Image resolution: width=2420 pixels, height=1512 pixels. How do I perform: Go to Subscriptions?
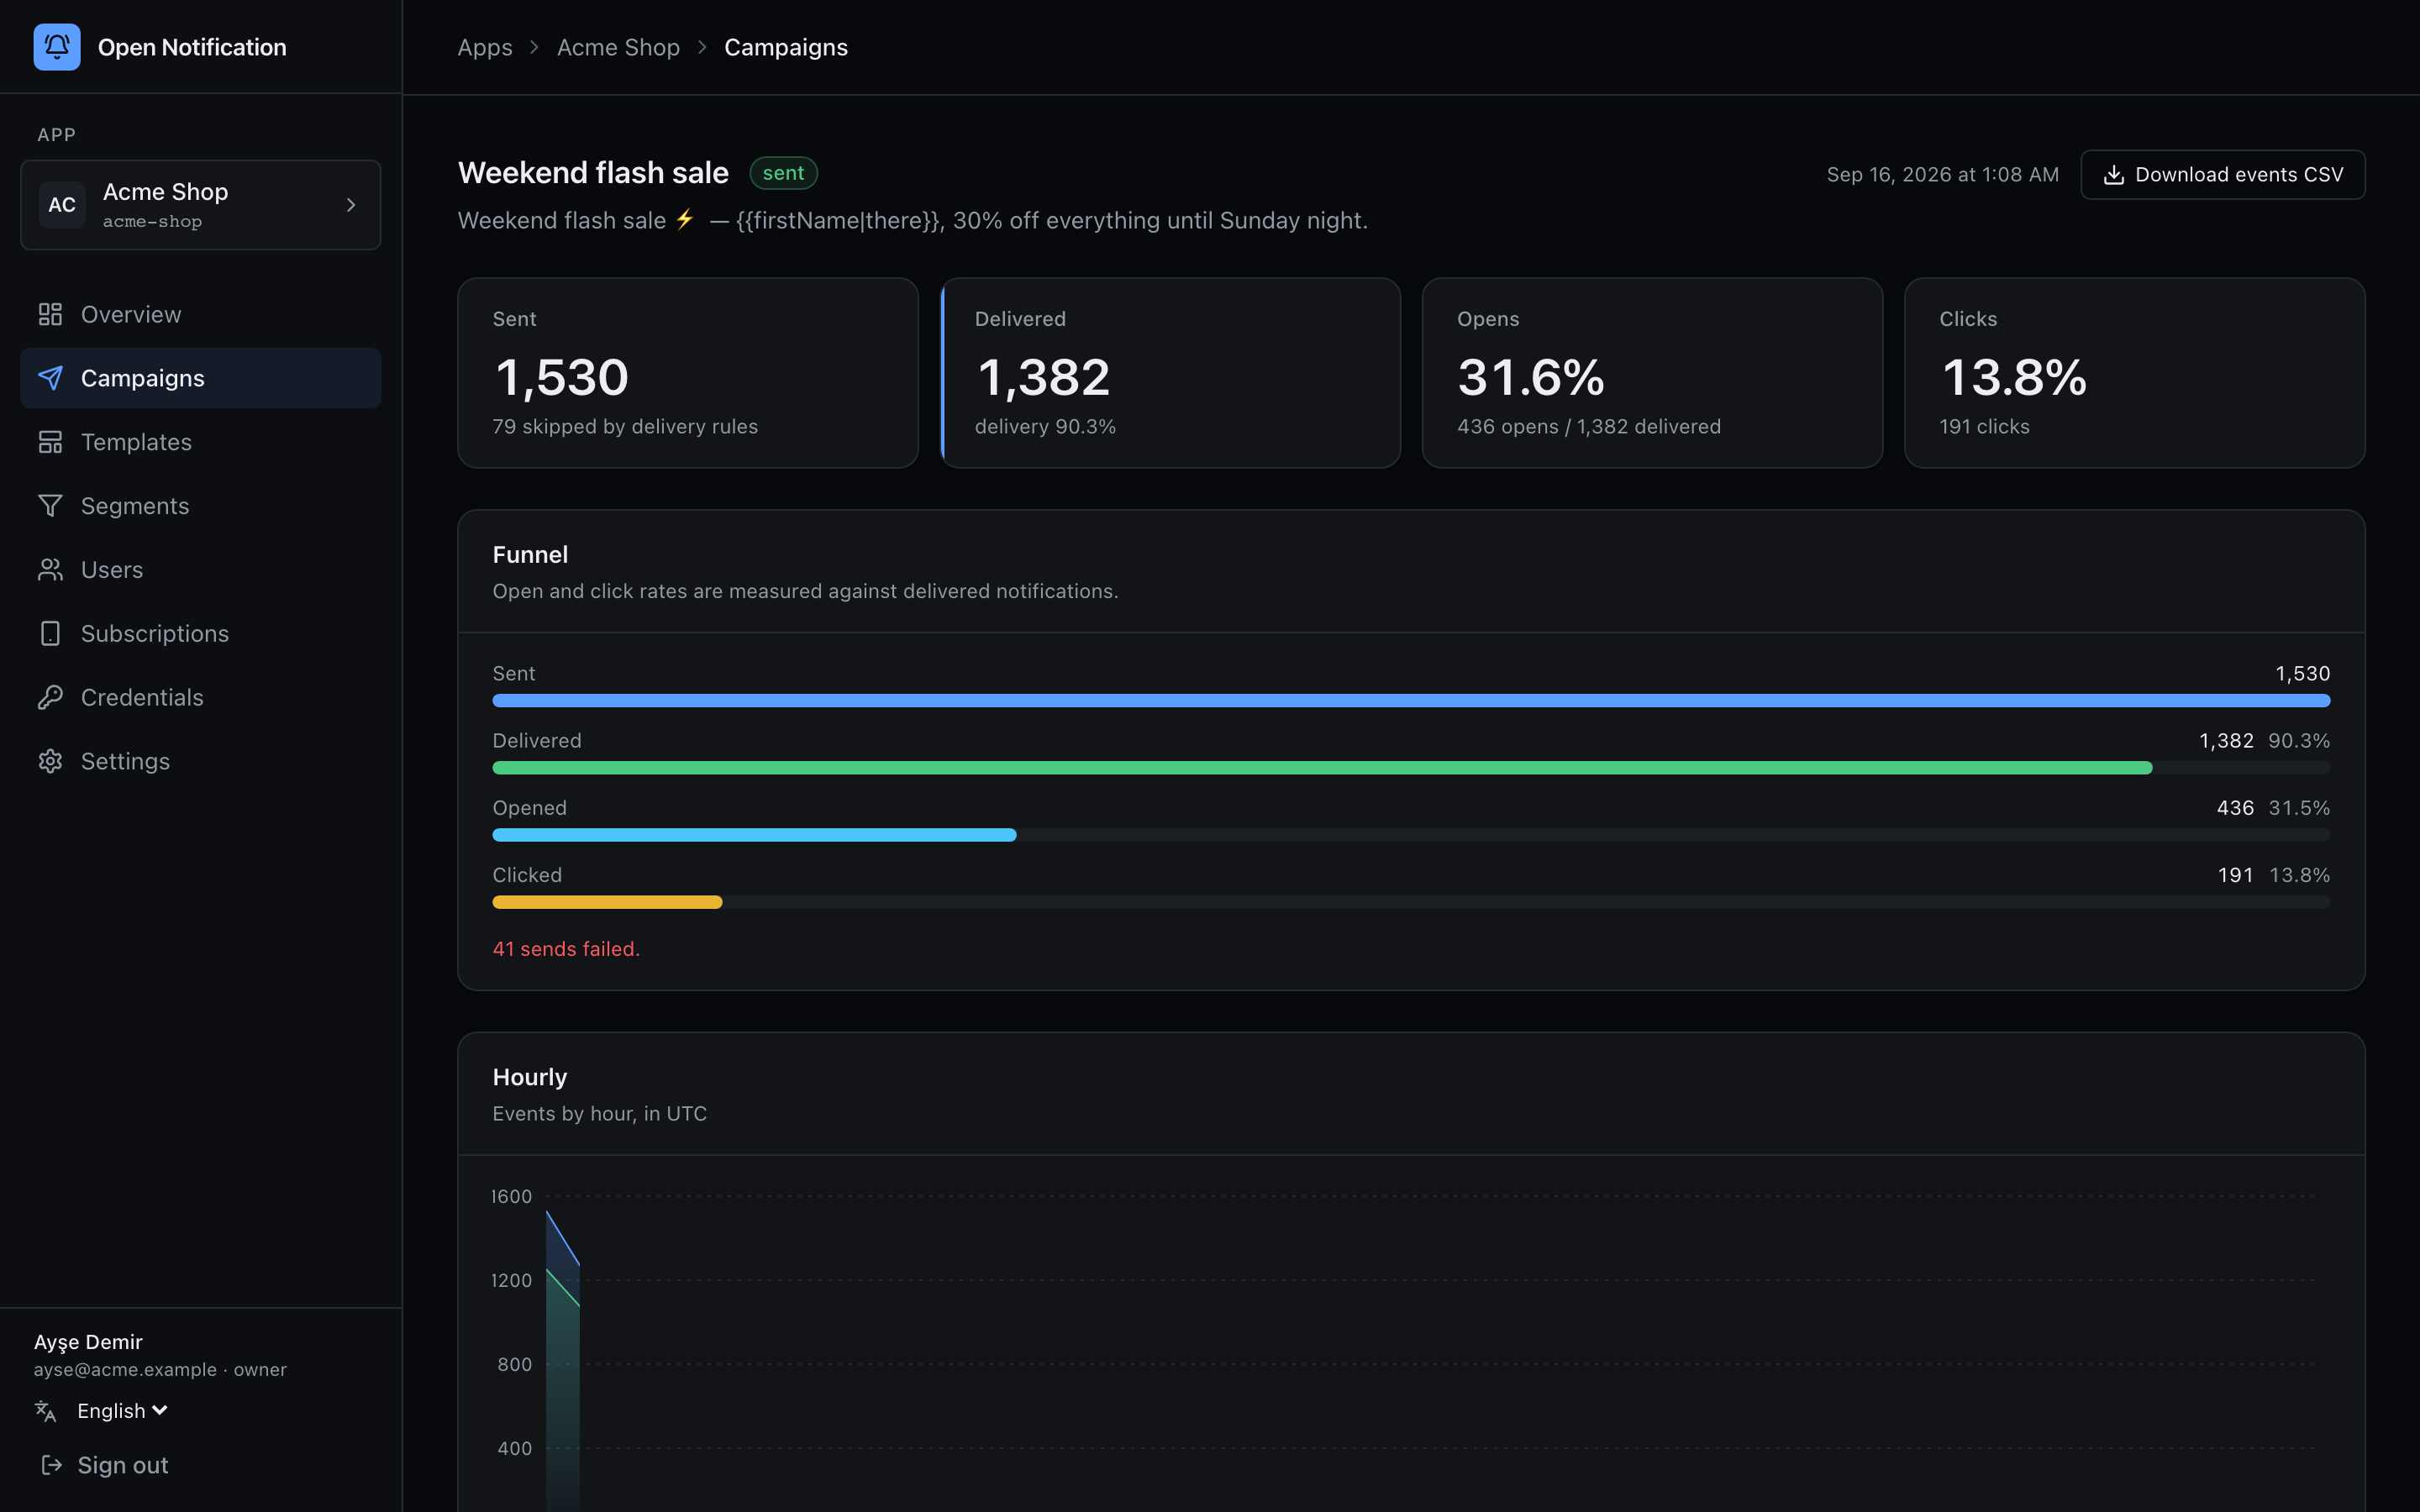tap(201, 634)
